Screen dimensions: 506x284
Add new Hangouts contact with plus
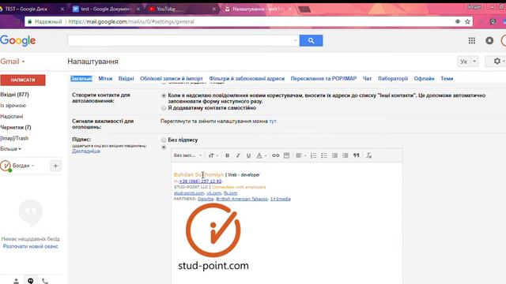tap(55, 166)
